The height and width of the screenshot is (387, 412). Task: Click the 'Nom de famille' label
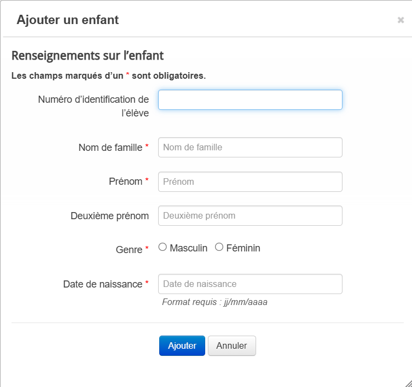[111, 148]
